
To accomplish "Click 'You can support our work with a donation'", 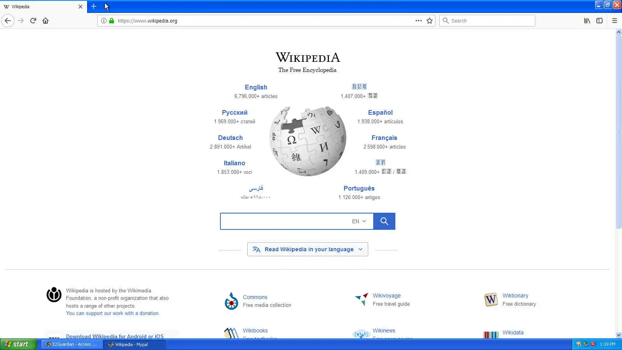I will coord(113,313).
